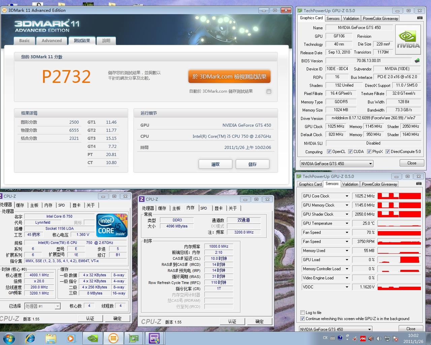Expand the GPU Core Clock sensor dropdown
This screenshot has width=431, height=345.
[347, 196]
